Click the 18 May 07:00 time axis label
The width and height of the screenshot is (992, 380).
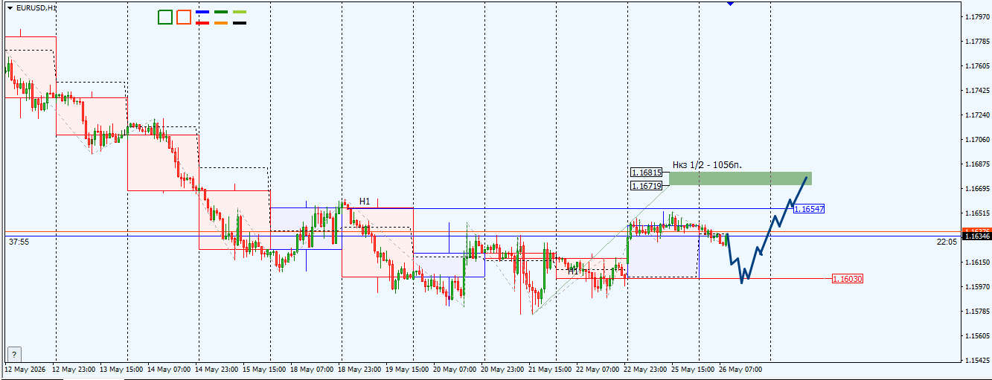coord(312,369)
